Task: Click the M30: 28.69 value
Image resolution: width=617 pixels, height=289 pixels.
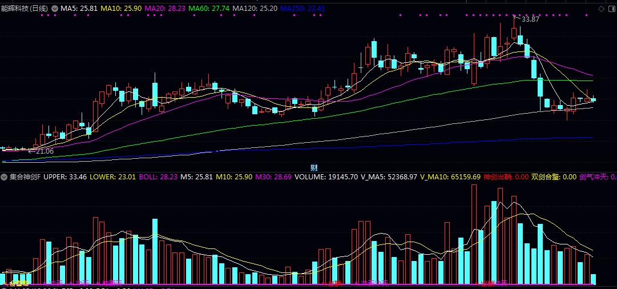Action: click(273, 177)
